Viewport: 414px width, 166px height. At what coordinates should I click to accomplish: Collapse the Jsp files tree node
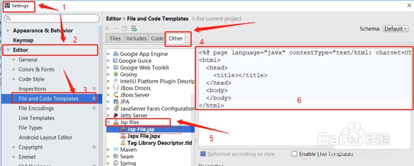109,123
